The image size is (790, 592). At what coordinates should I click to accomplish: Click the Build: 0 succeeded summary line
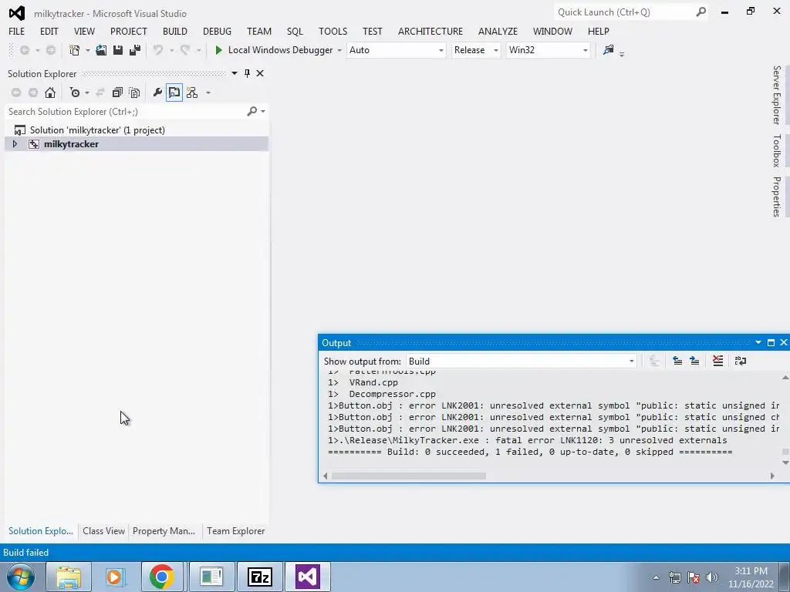tap(530, 452)
